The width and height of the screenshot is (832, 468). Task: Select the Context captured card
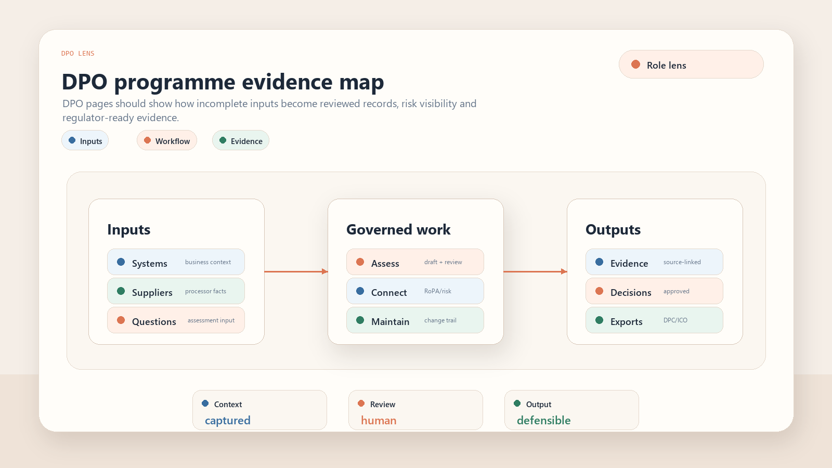point(259,410)
